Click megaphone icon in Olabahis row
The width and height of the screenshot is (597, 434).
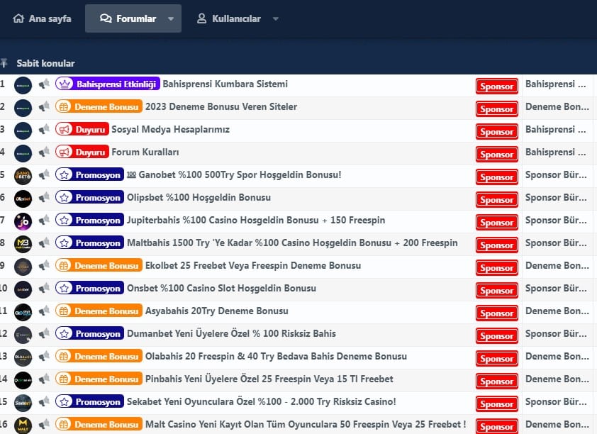point(44,356)
